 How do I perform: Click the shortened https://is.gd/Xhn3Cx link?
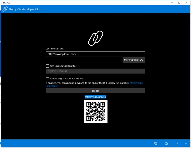95,97
